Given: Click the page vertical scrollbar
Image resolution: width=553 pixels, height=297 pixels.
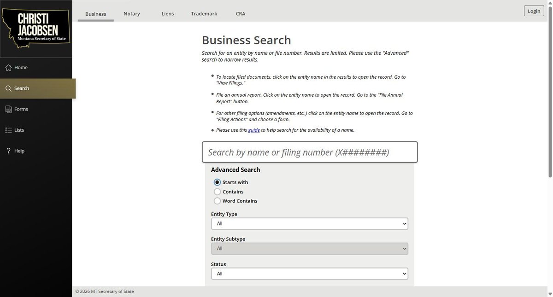Looking at the screenshot, I should coord(550,92).
